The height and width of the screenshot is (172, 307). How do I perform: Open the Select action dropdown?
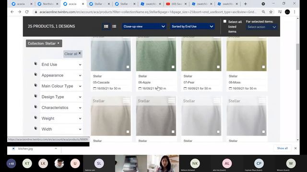[261, 27]
